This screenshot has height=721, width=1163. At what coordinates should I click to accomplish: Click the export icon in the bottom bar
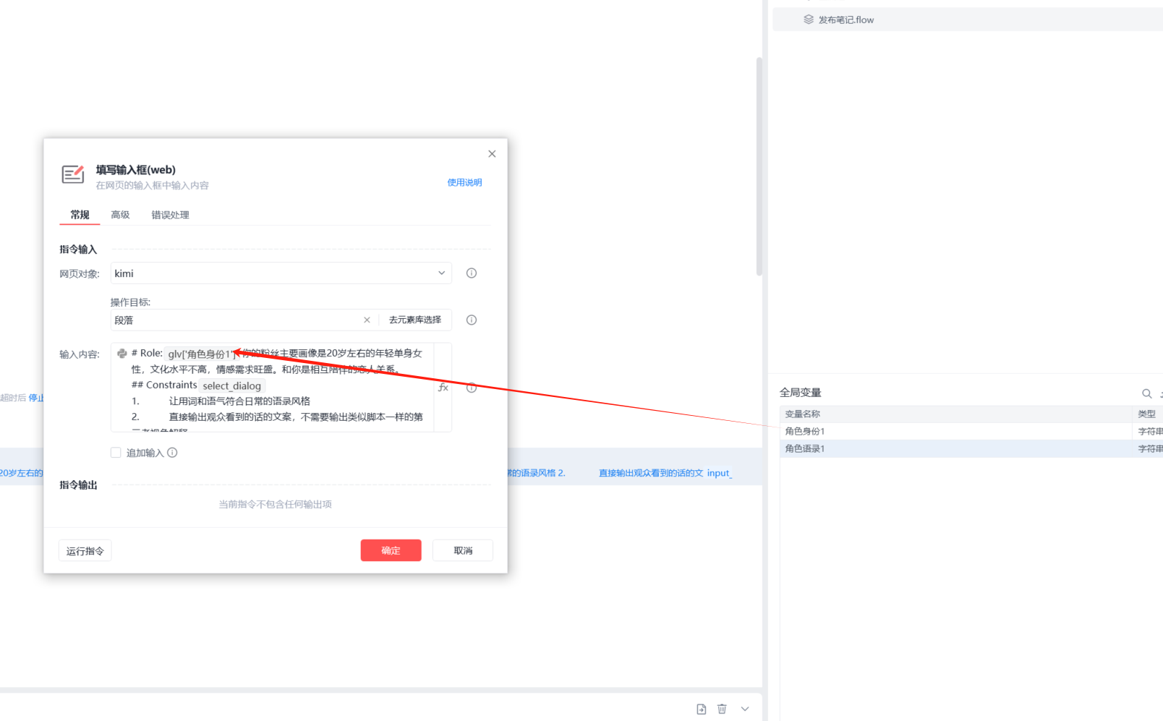coord(701,709)
